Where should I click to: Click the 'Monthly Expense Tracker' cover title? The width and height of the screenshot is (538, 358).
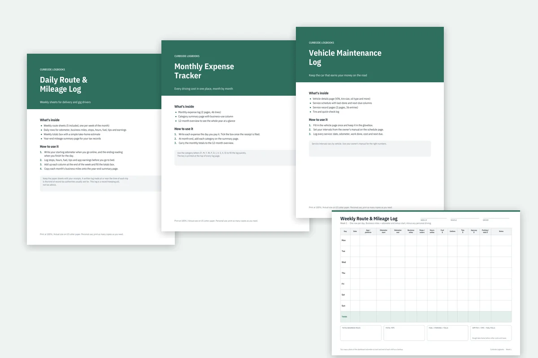point(204,71)
